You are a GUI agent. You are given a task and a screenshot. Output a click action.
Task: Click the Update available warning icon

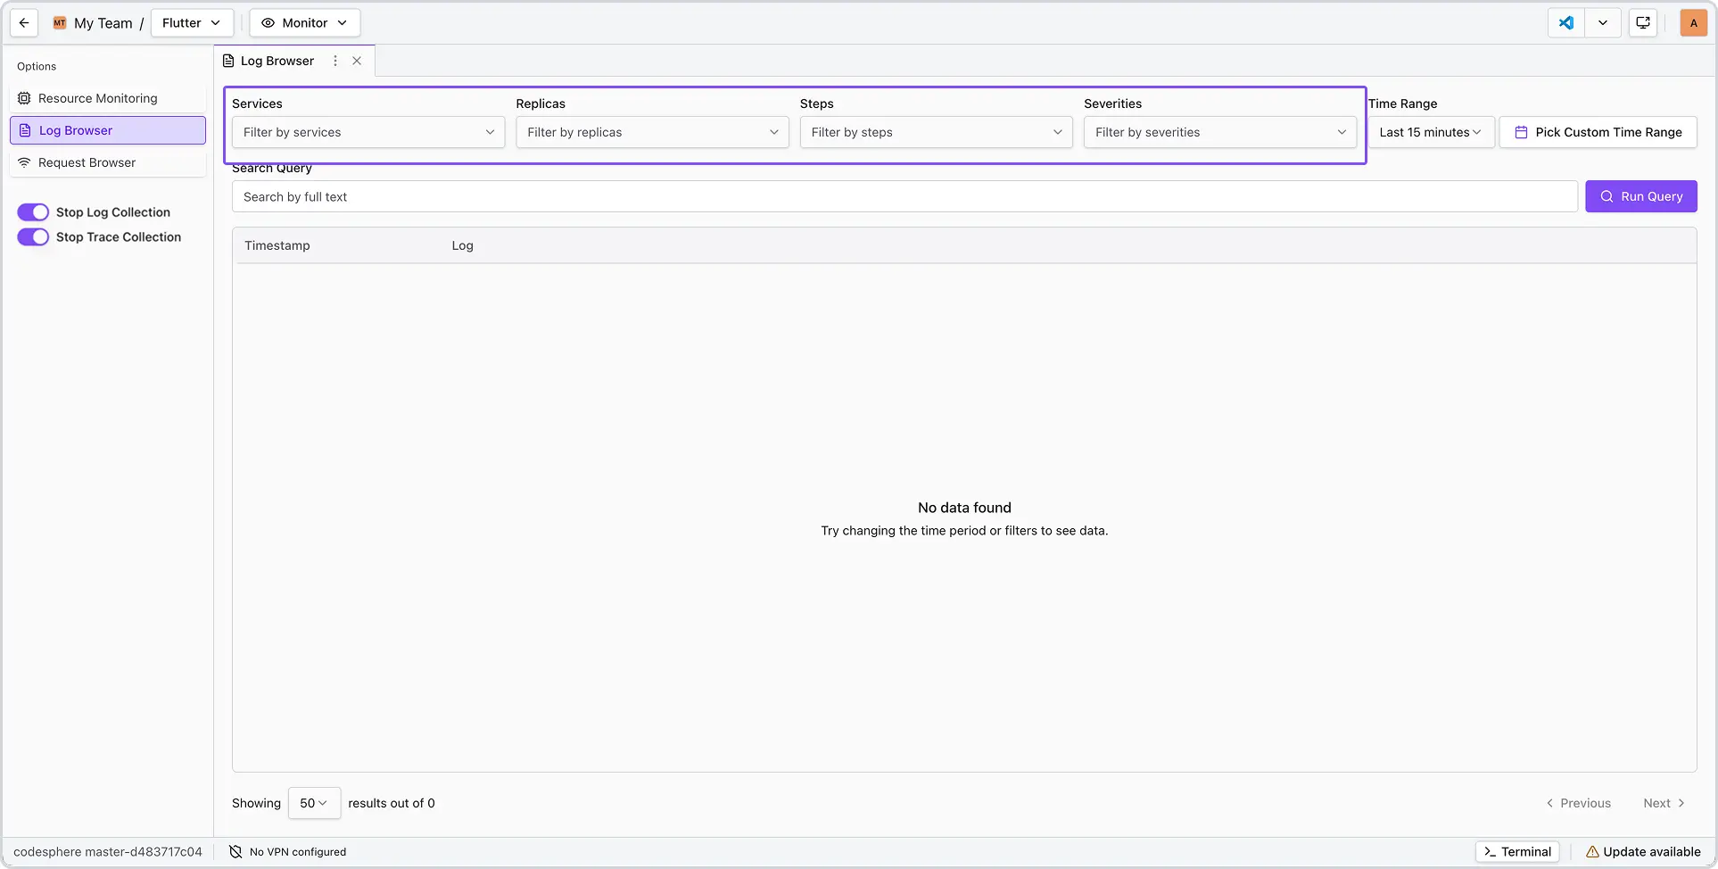(1593, 851)
